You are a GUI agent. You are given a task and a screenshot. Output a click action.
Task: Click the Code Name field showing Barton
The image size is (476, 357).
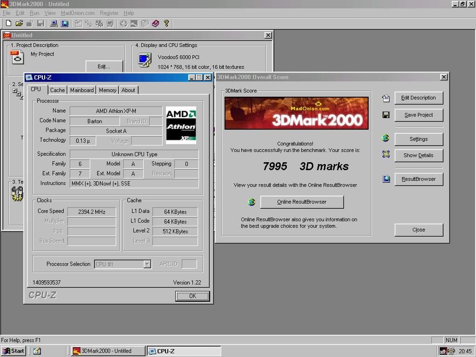point(95,121)
